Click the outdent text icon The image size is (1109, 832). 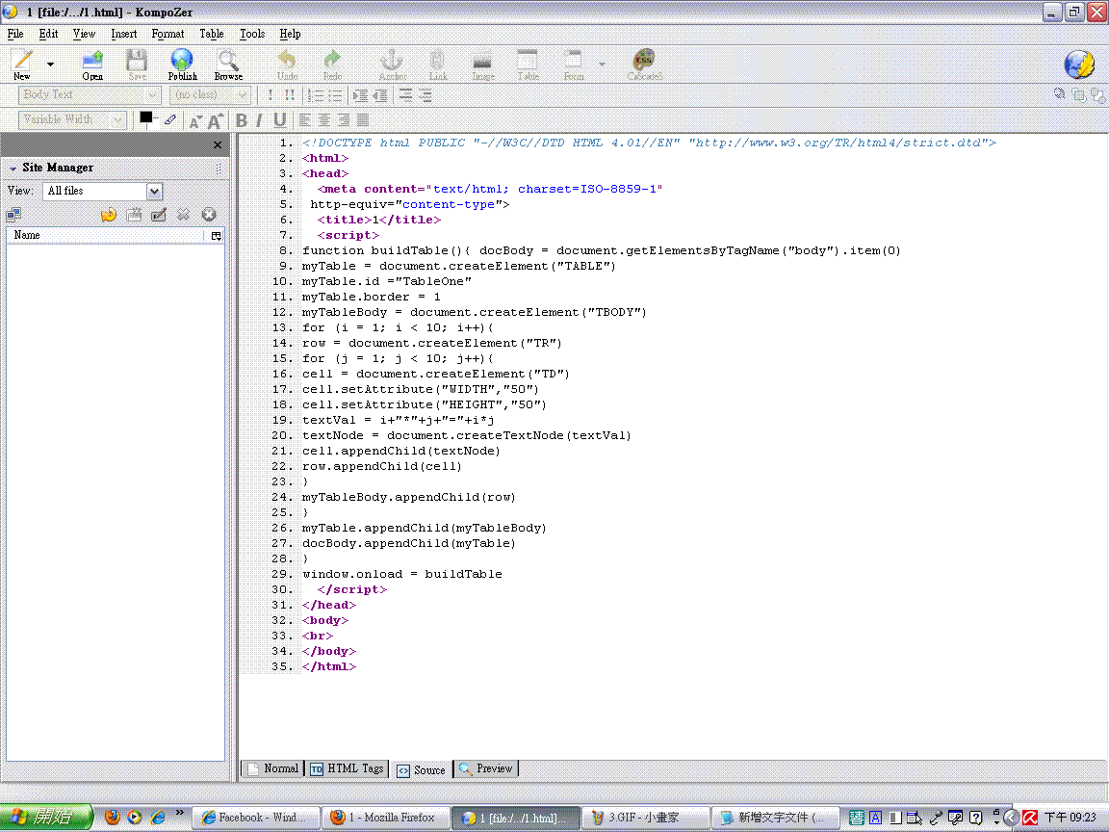(x=380, y=95)
